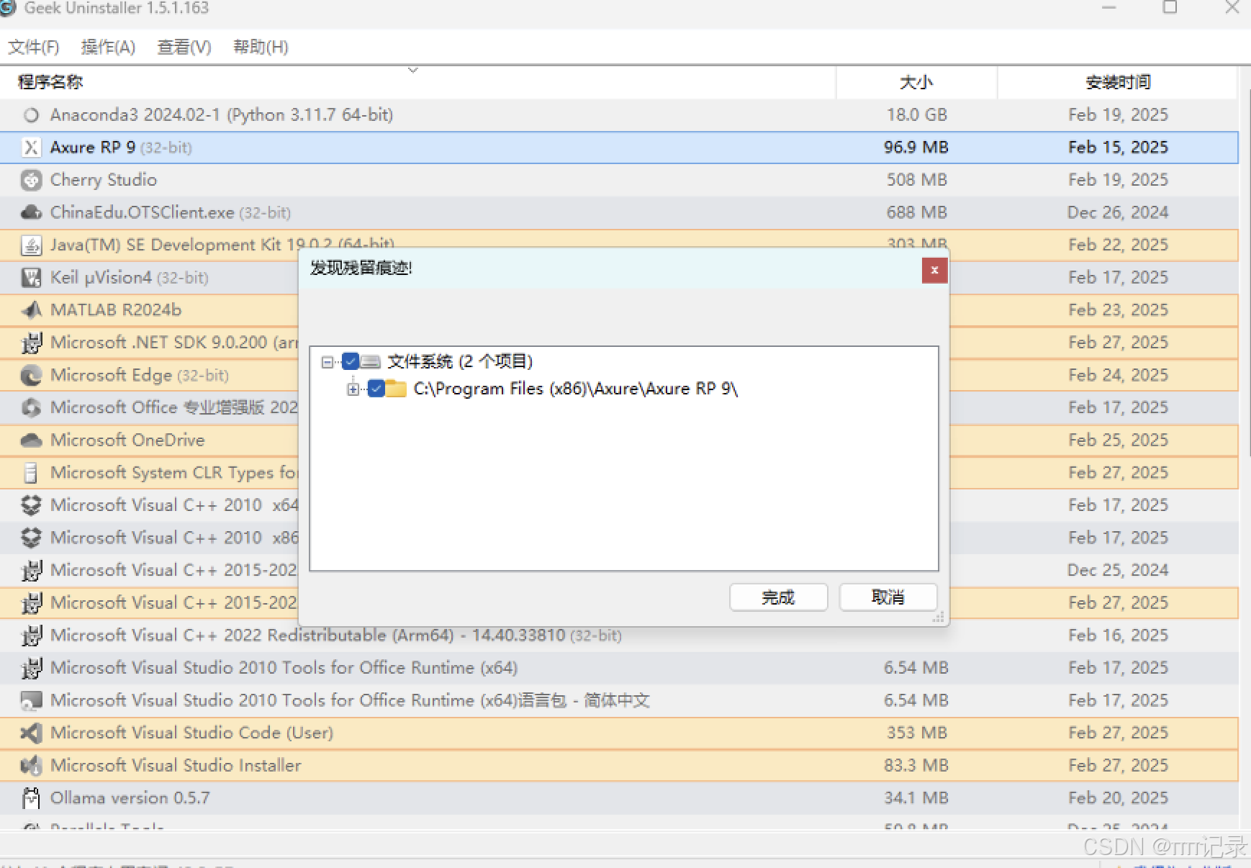Click the Visual C++ 2010 x64 icon
Viewport: 1251px width, 868px height.
tap(31, 505)
